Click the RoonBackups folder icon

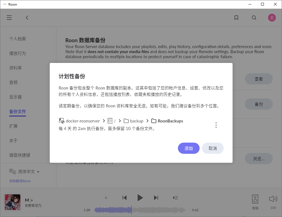click(x=154, y=121)
